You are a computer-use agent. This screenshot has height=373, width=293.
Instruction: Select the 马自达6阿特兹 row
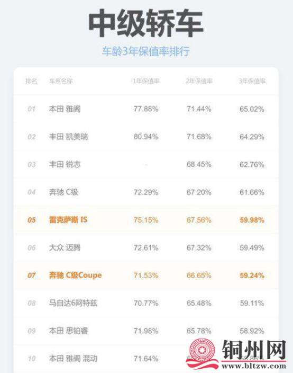point(146,303)
